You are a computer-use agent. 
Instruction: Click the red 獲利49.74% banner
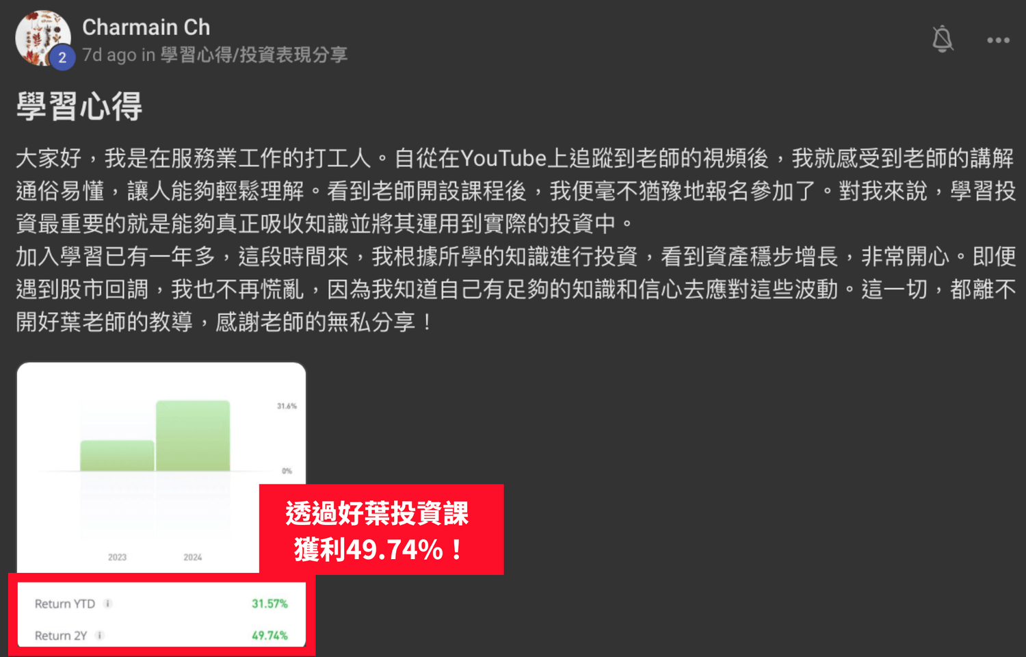(x=381, y=530)
